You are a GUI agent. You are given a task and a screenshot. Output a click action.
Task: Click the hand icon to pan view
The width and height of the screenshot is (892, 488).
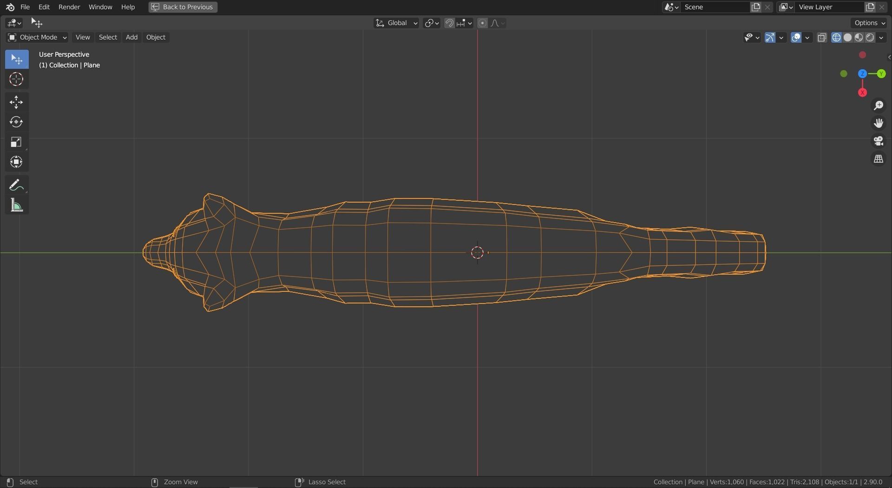pyautogui.click(x=879, y=123)
